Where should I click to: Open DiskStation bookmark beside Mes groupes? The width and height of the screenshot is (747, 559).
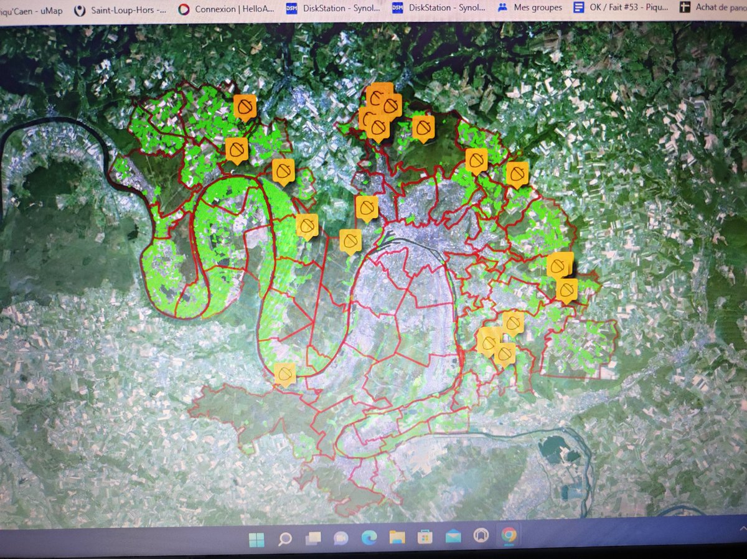click(x=439, y=9)
